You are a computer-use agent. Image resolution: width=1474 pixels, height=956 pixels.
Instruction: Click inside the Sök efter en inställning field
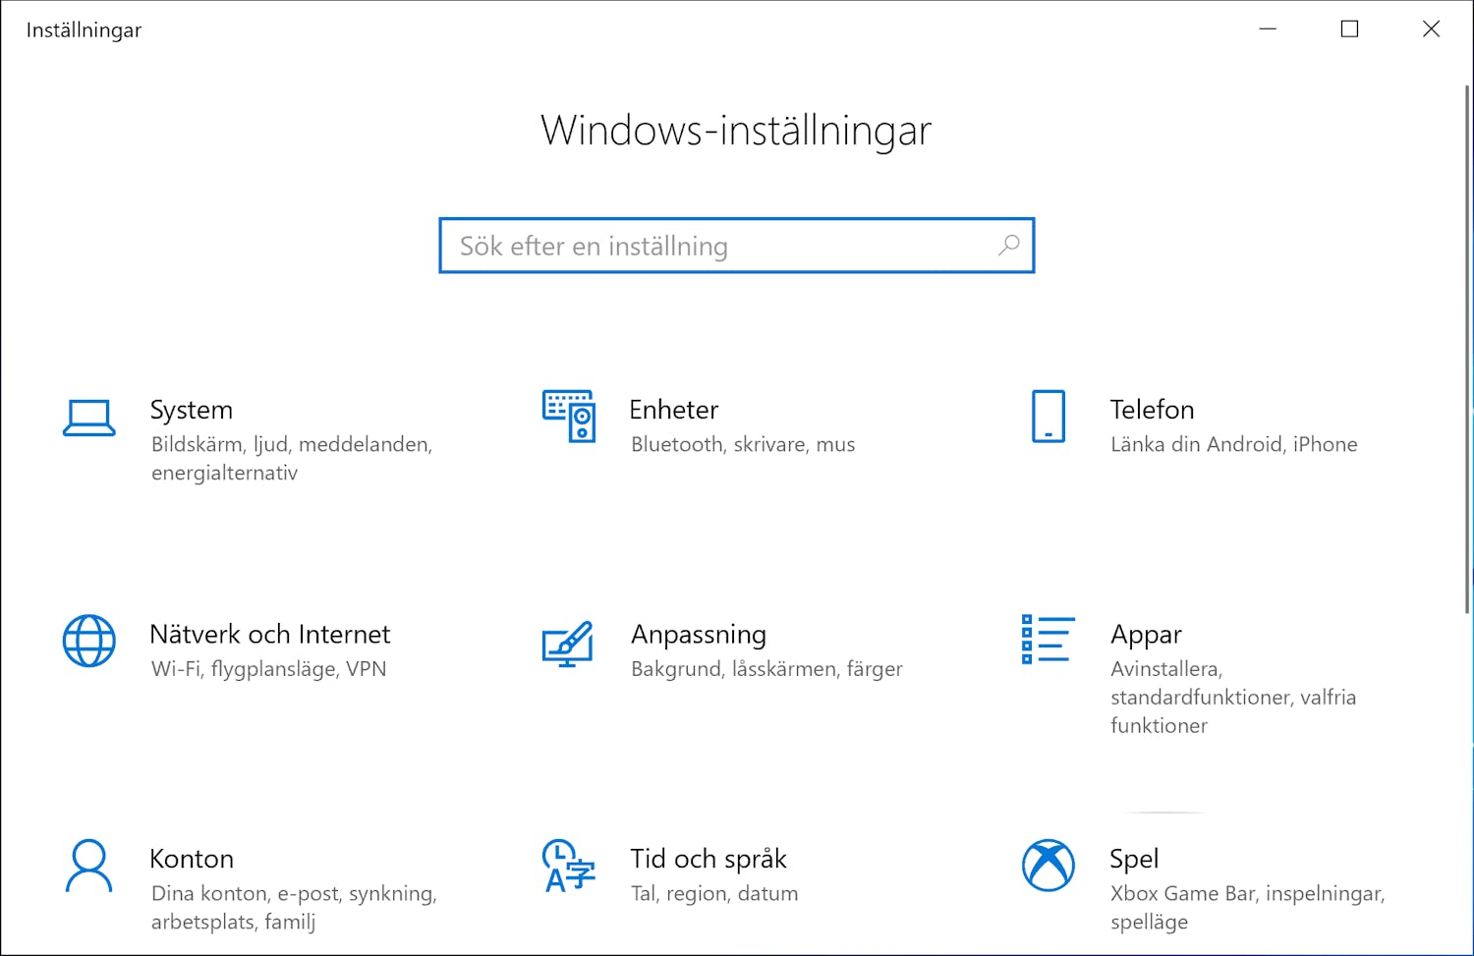click(x=688, y=246)
